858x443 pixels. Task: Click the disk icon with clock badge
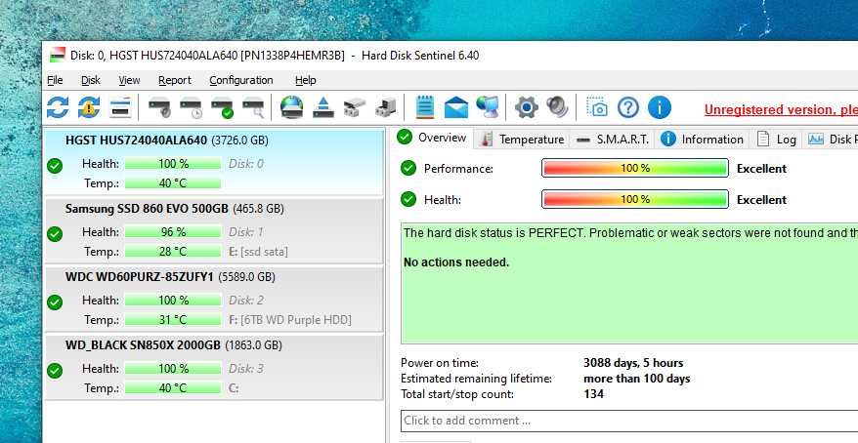191,107
